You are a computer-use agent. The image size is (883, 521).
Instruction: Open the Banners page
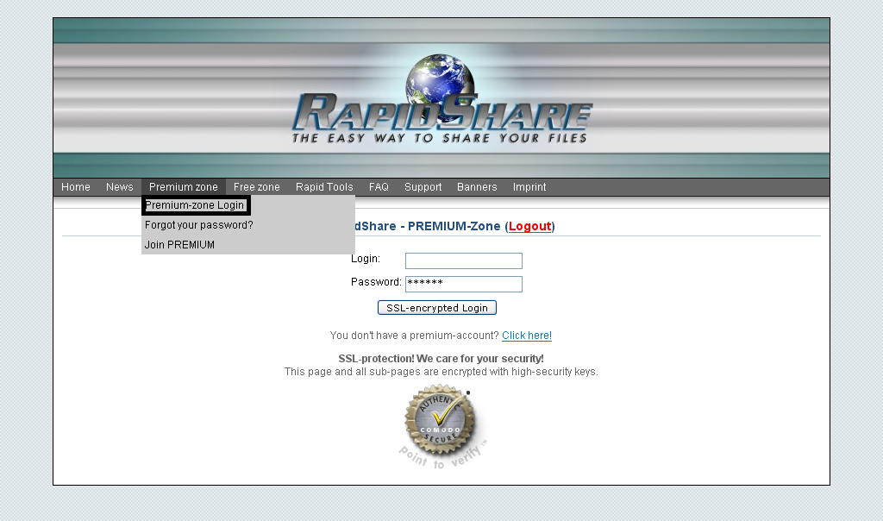pos(477,187)
